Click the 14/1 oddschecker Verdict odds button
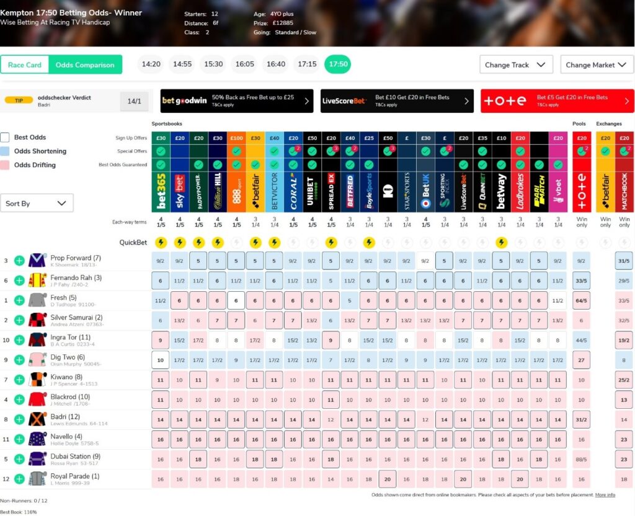Viewport: 635px width, 516px height. 135,101
